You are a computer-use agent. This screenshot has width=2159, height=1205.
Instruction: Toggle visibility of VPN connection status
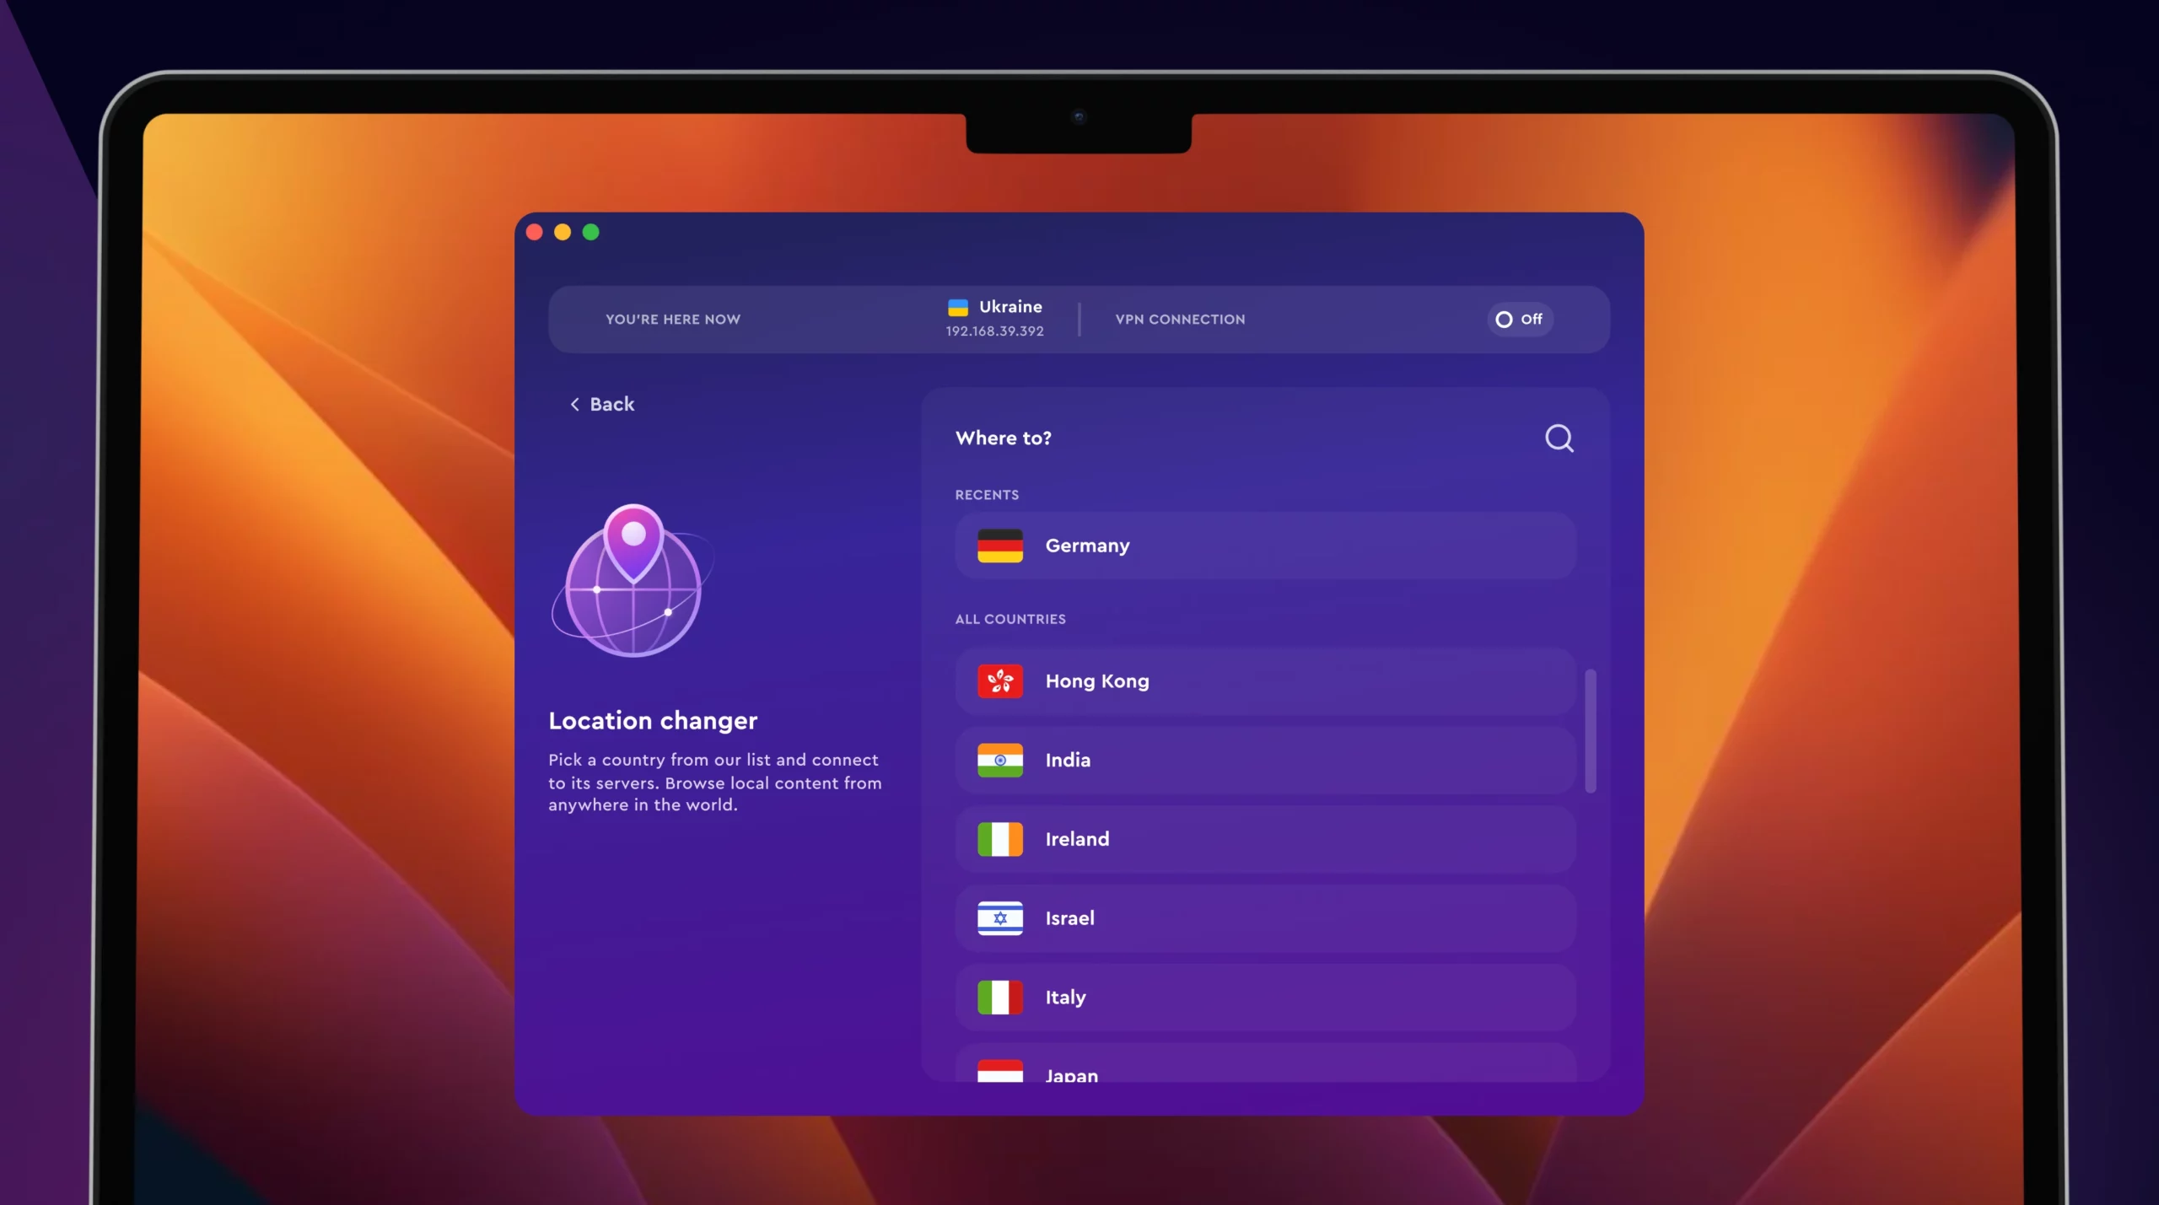[1518, 319]
